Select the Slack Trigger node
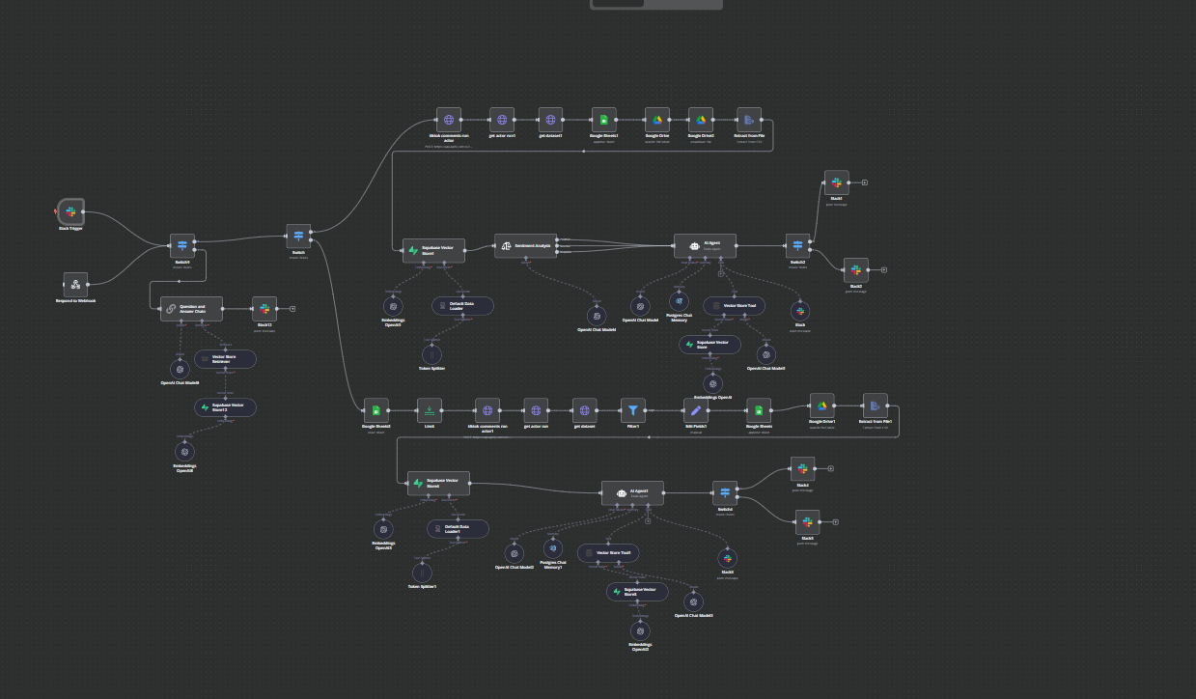The height and width of the screenshot is (699, 1196). point(70,211)
